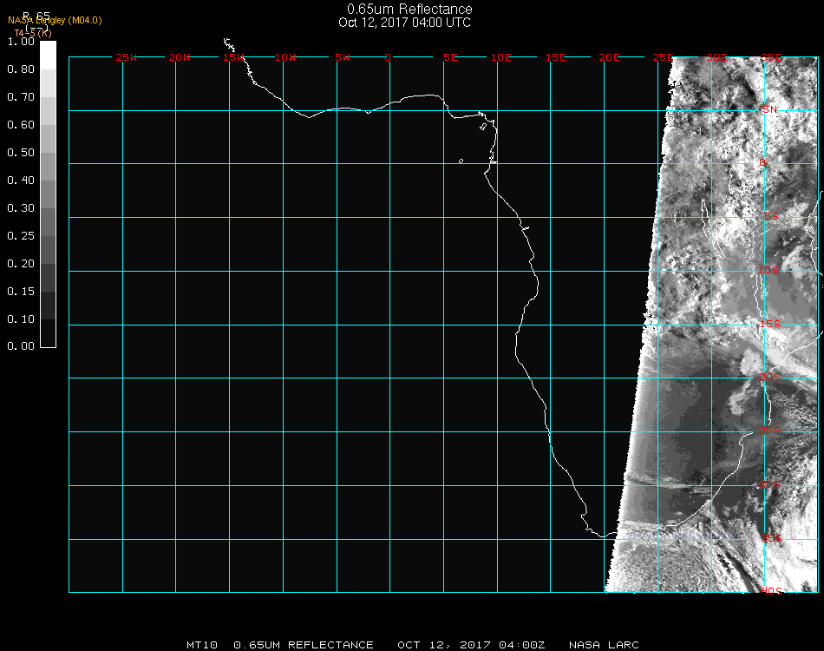Click the 25W longitude label

[x=127, y=58]
